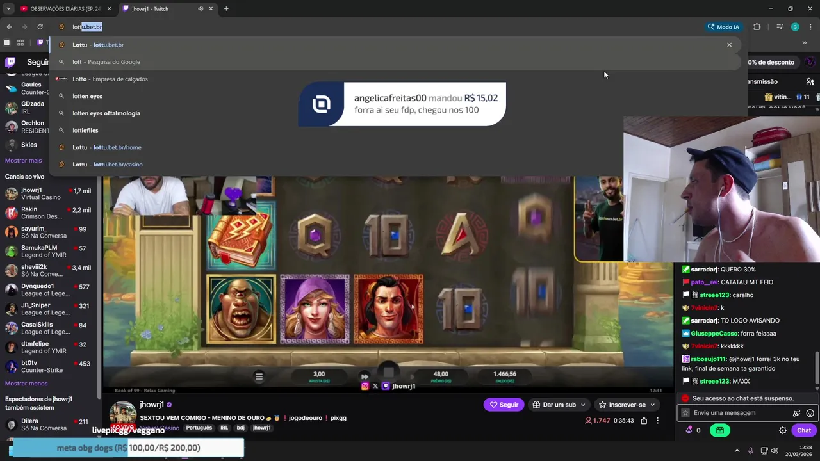Viewport: 820px width, 461px height.
Task: Open sheviii2k channel in sidebar
Action: 49,271
